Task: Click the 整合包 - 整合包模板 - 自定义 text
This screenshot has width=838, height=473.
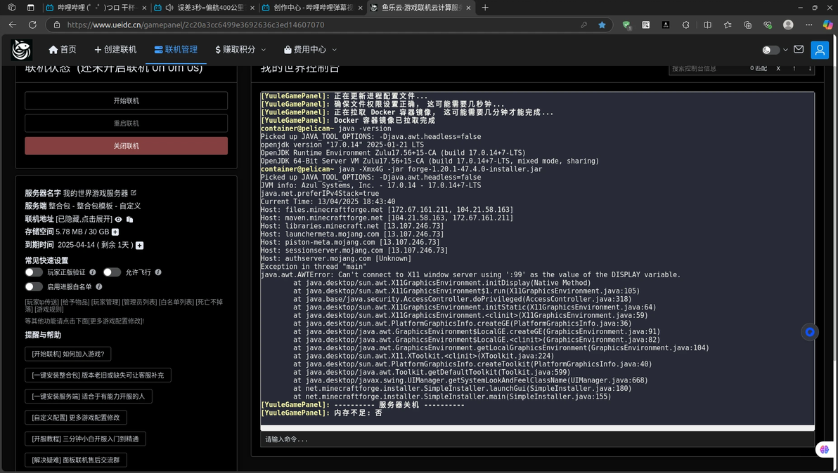Action: (x=95, y=206)
